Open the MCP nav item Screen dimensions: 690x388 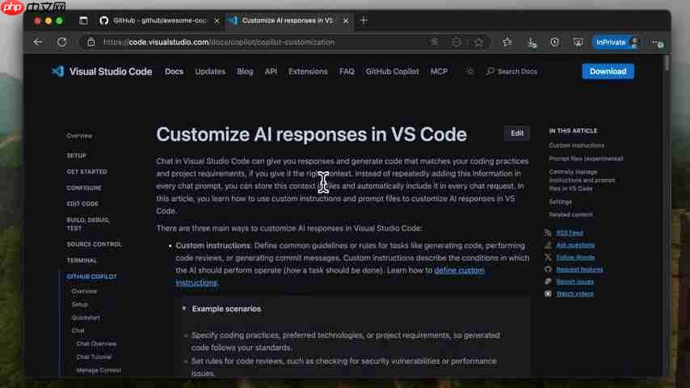coord(439,71)
